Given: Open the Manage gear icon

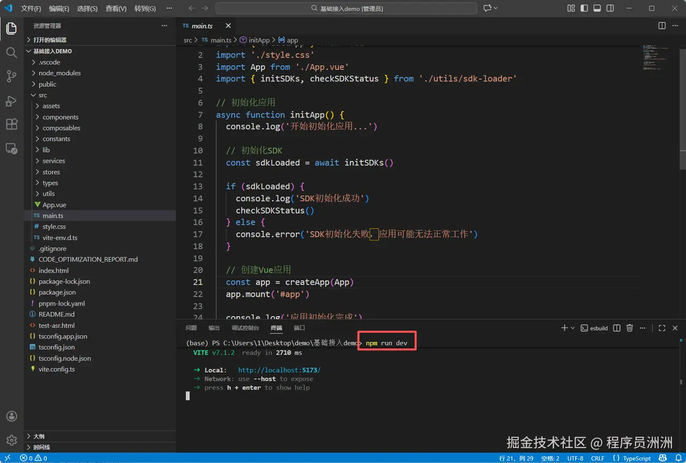Looking at the screenshot, I should [11, 440].
